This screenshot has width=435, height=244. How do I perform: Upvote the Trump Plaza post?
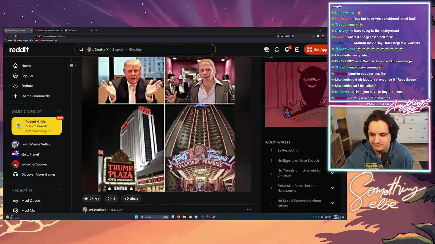(86, 199)
